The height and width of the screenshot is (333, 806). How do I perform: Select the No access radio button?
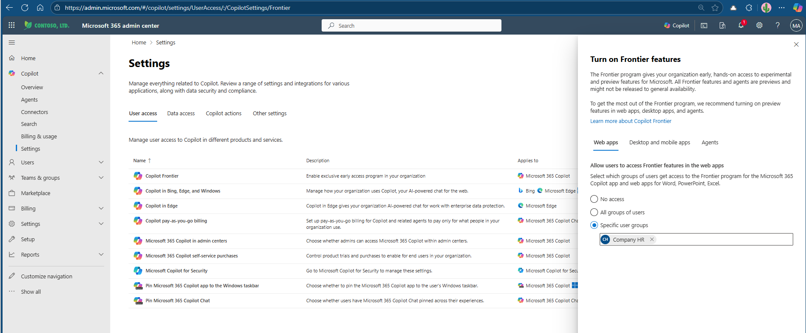pyautogui.click(x=594, y=199)
